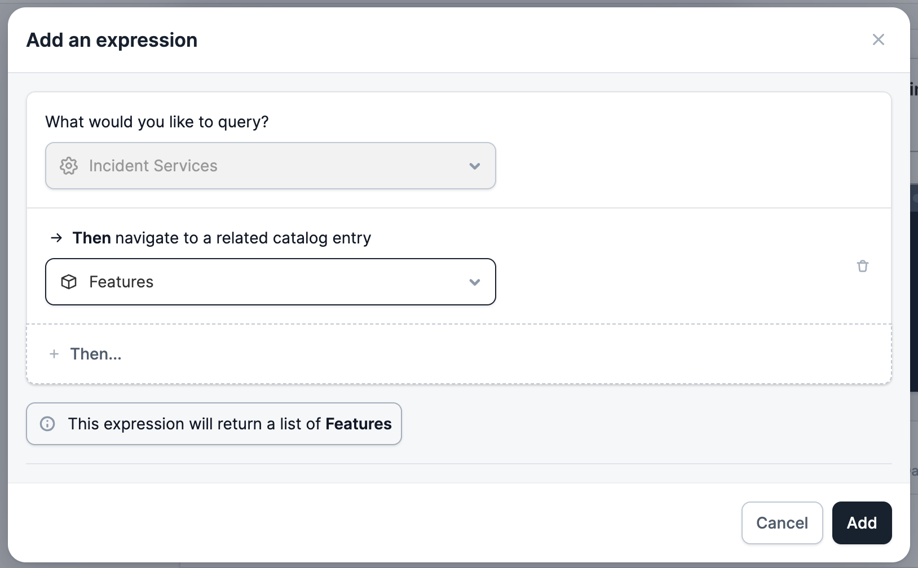Delete the navigate step using trash icon

[x=863, y=266]
